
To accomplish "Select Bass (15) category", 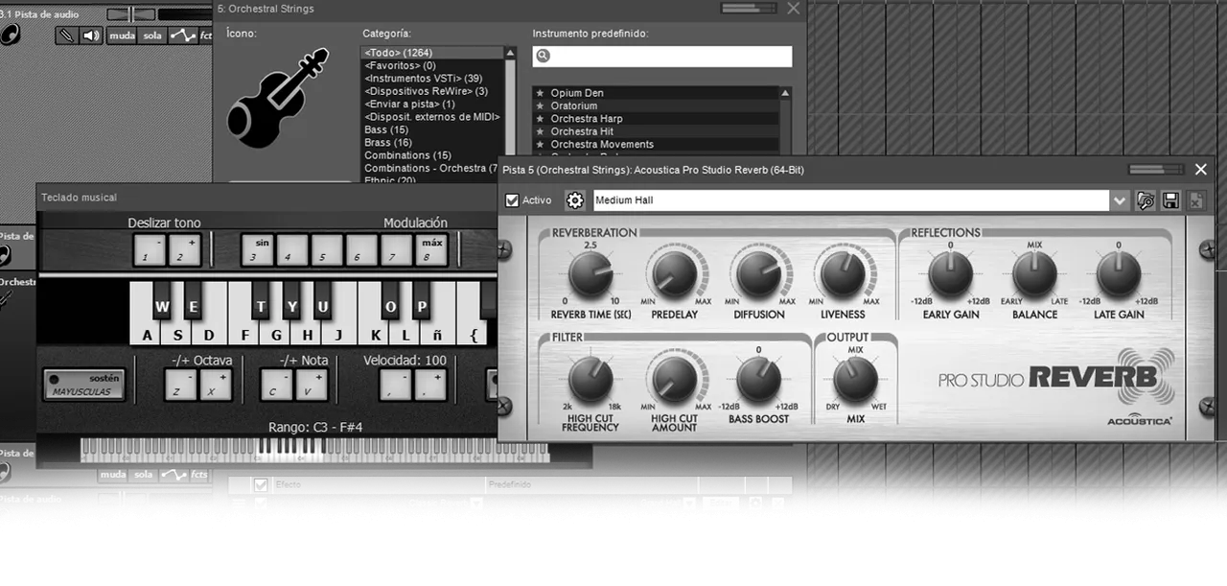I will pos(432,129).
